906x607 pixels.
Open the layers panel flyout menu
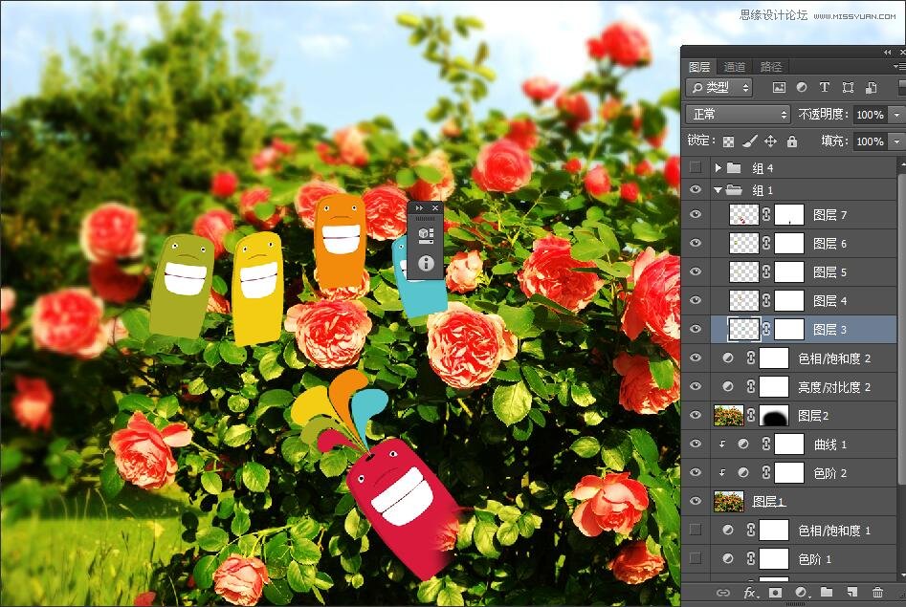point(899,67)
